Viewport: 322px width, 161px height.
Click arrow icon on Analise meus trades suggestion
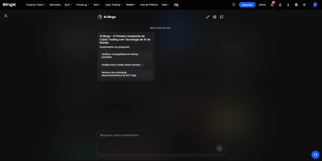point(143,65)
